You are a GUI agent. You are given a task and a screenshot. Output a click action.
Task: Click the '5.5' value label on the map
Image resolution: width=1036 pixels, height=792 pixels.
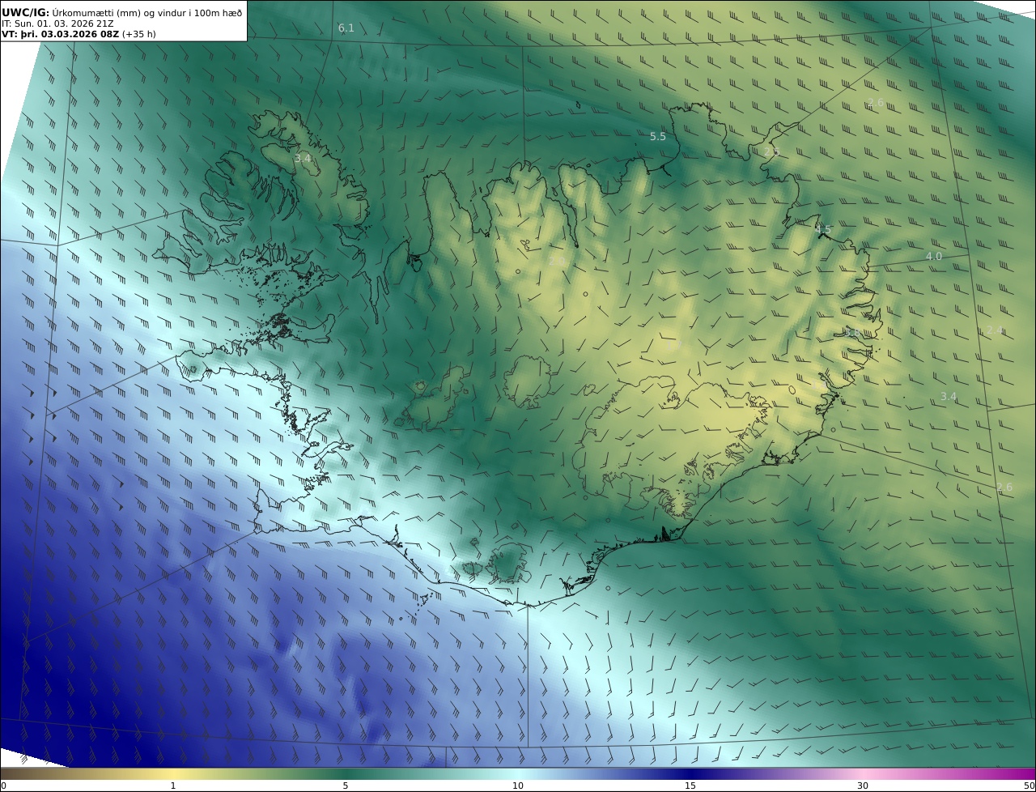(658, 136)
